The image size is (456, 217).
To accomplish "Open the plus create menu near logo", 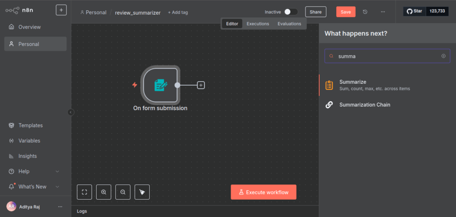I will [61, 10].
